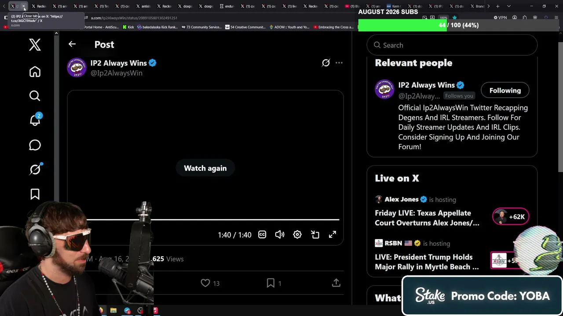Image resolution: width=563 pixels, height=316 pixels.
Task: Open video playback settings gear
Action: click(297, 235)
